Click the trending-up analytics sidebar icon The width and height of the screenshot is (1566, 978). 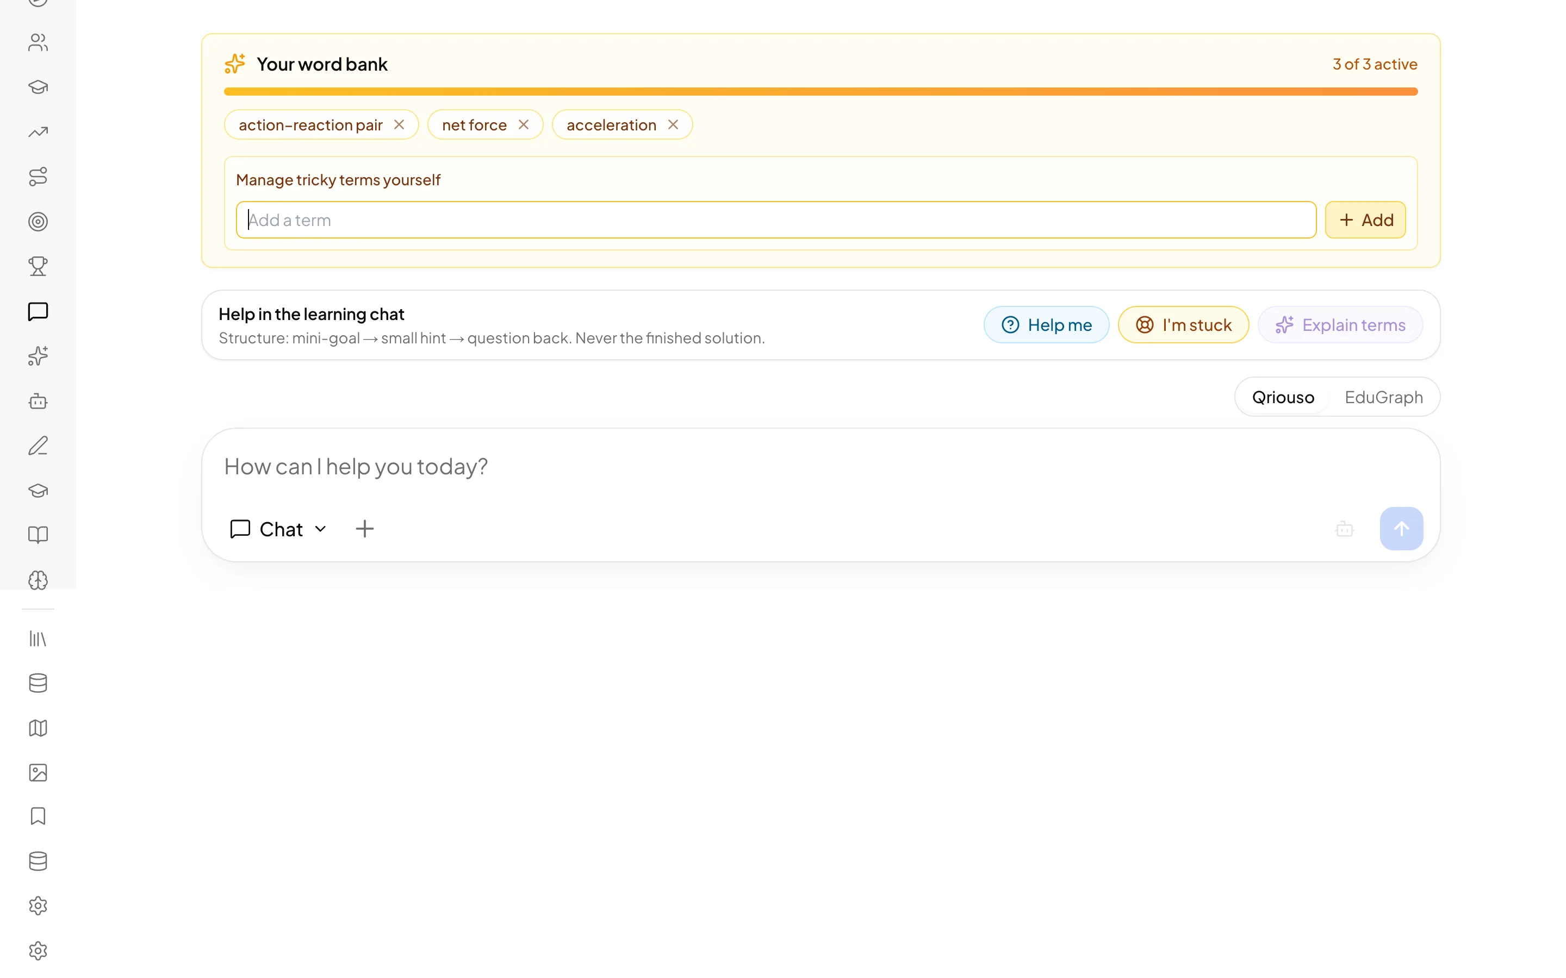[38, 132]
